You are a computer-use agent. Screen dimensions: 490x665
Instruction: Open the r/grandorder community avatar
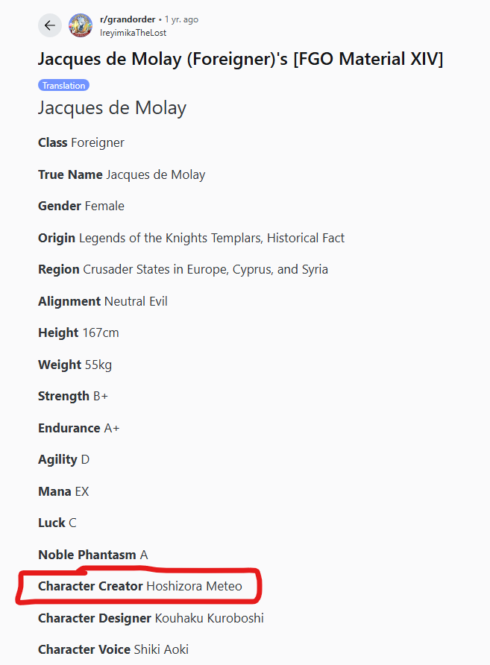tap(81, 25)
